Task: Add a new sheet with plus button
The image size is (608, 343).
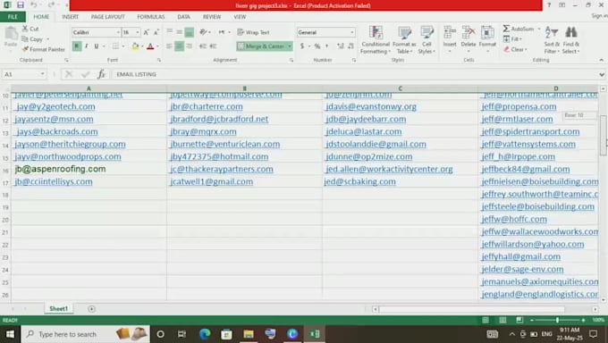Action: pyautogui.click(x=91, y=309)
